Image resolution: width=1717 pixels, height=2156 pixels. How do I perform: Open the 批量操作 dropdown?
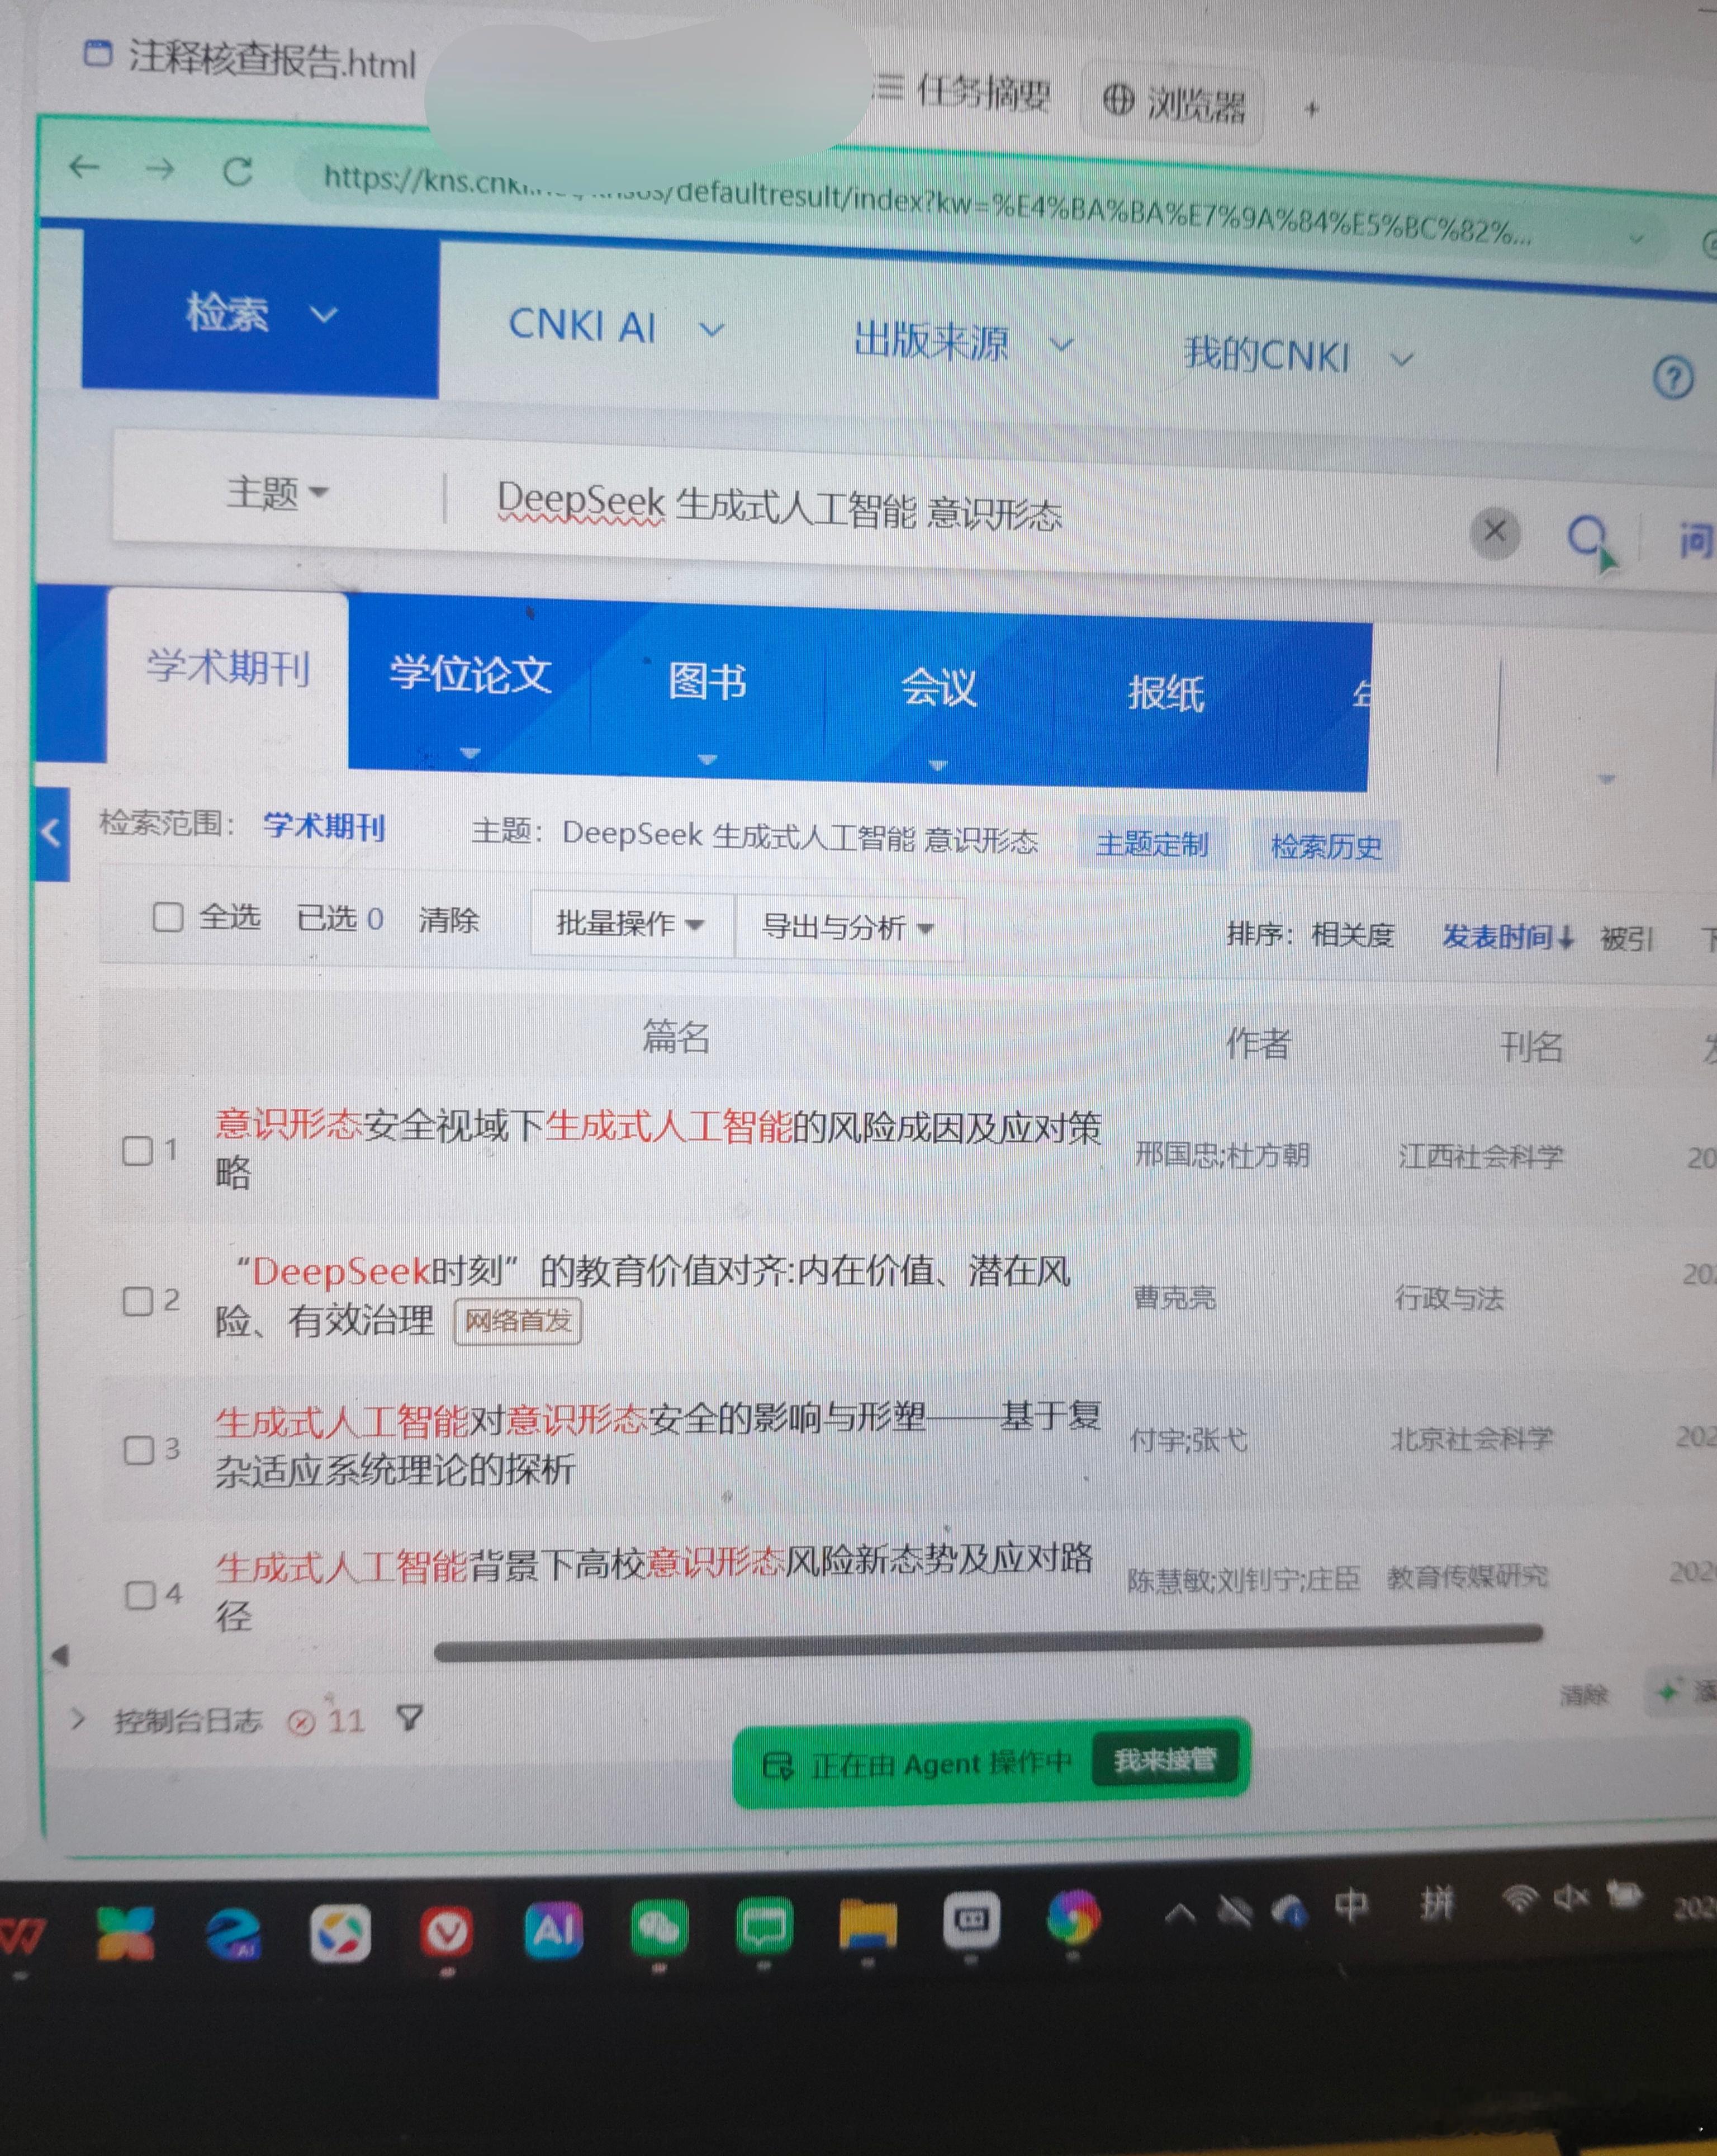pyautogui.click(x=632, y=923)
